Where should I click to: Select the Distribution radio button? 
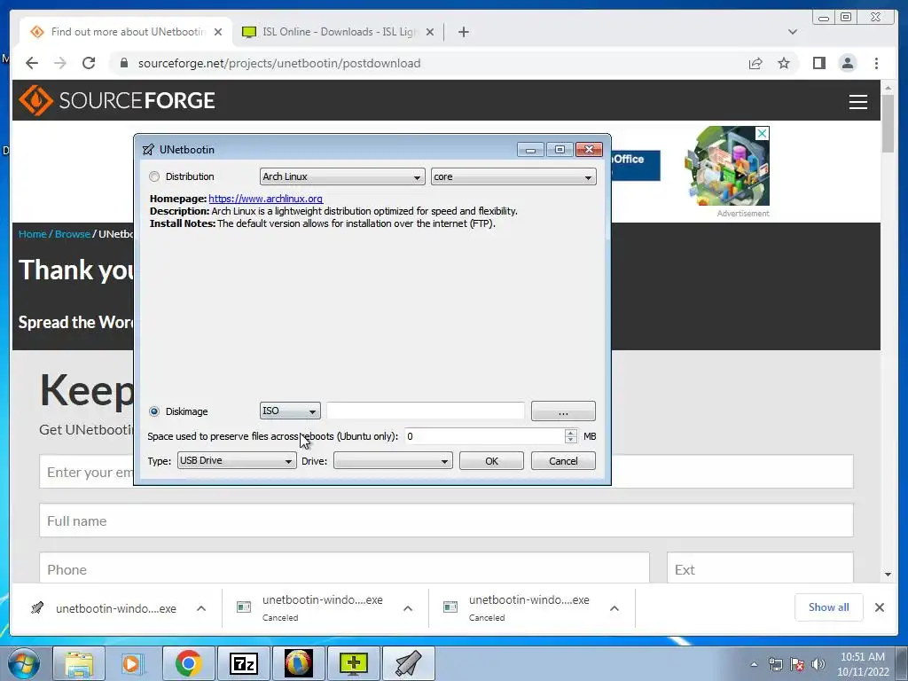[x=154, y=176]
